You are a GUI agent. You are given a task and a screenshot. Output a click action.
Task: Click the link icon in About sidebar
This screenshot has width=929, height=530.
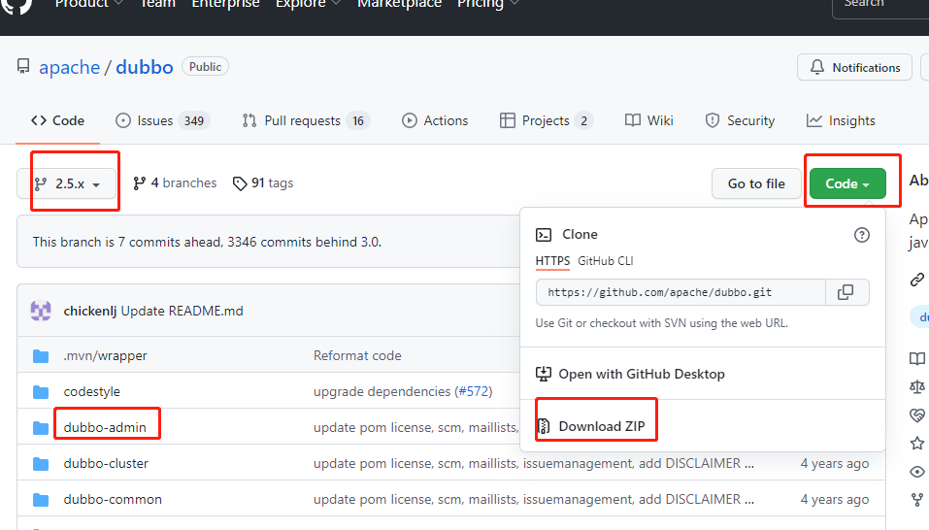(917, 279)
